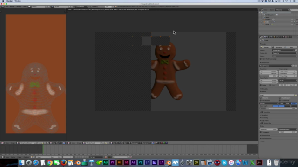Open Safari from the dock
The width and height of the screenshot is (298, 167).
(x=35, y=162)
